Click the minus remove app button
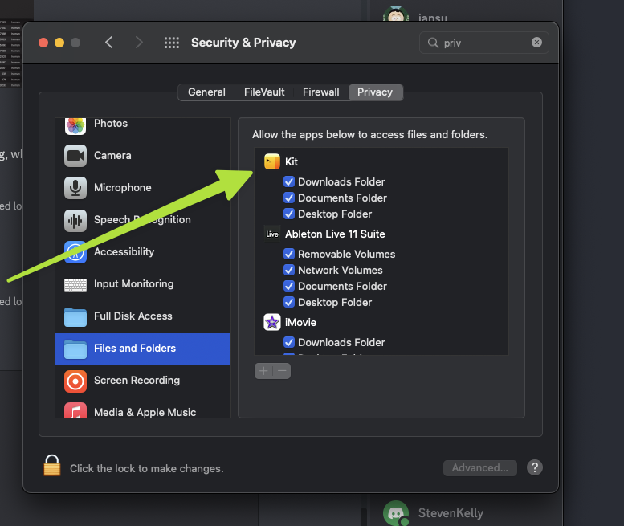624x526 pixels. [282, 371]
